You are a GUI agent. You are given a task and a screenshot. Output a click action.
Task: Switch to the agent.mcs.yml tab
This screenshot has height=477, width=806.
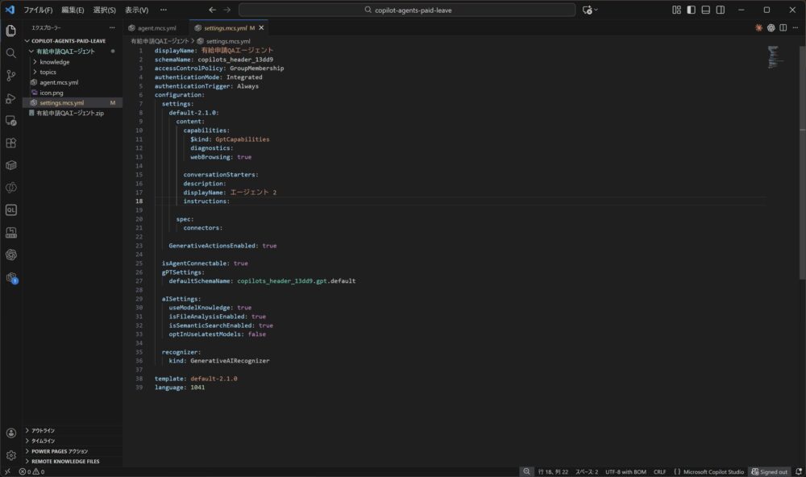(x=156, y=27)
